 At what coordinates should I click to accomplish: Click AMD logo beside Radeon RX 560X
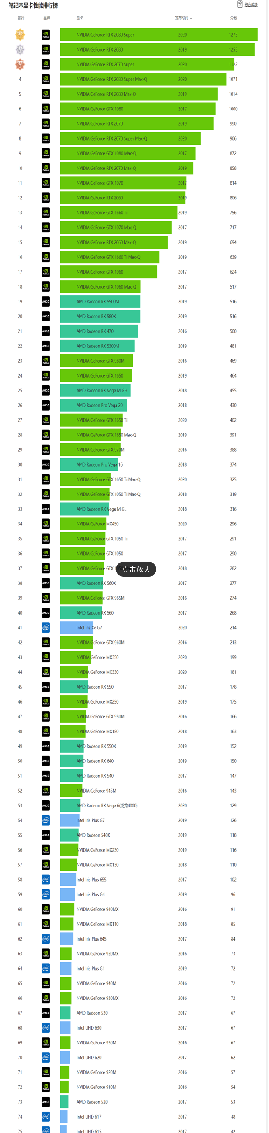click(x=46, y=583)
